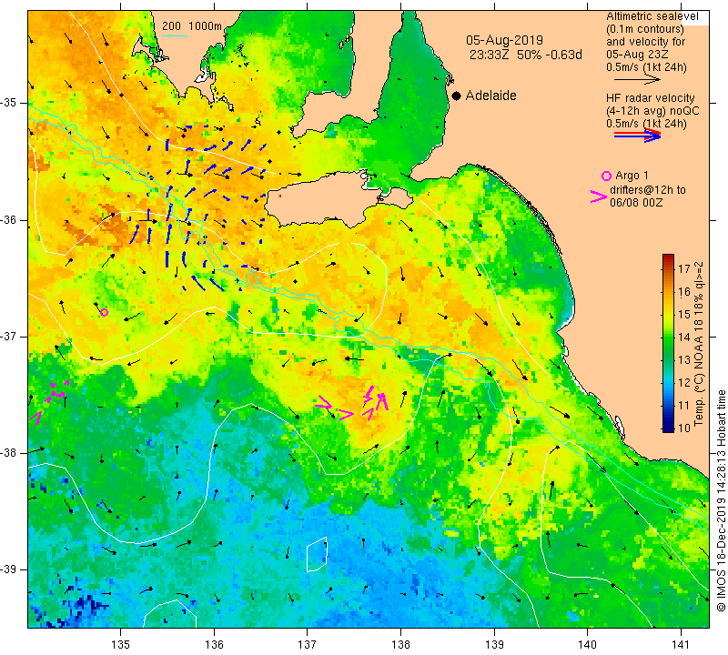
Task: Click the colorbar tick label 15
Action: [684, 314]
